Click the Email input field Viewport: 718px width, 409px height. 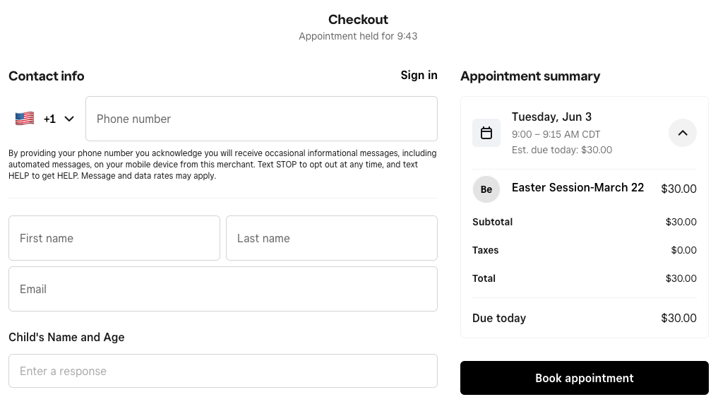pos(223,289)
